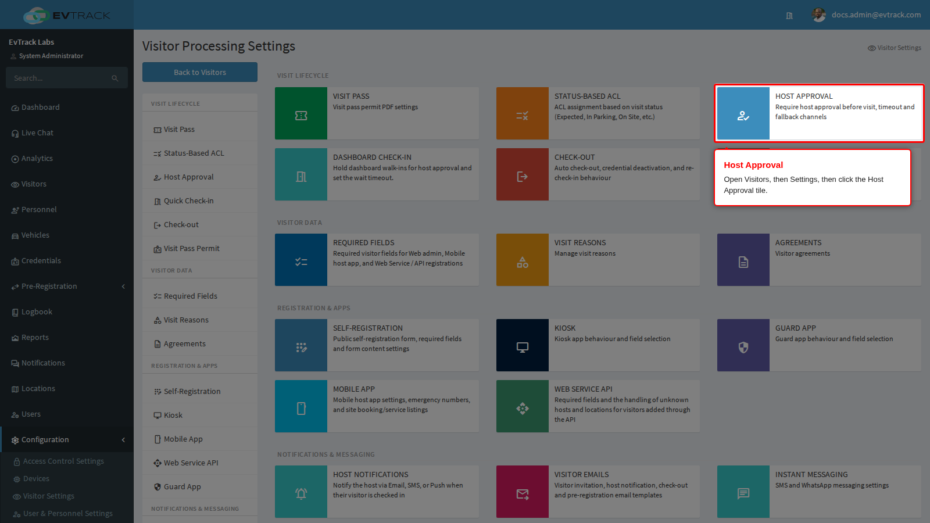Click the Back to Visitors button
Image resolution: width=930 pixels, height=523 pixels.
click(200, 72)
